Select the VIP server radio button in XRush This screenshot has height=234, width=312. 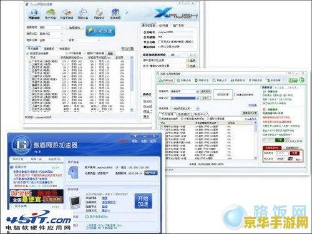tap(67, 53)
